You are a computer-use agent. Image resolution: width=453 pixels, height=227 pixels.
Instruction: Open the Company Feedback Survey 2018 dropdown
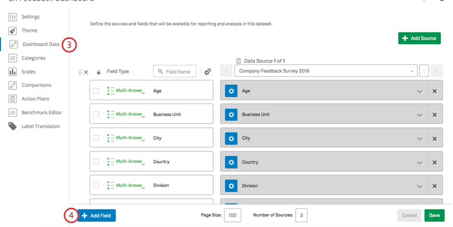pyautogui.click(x=326, y=71)
